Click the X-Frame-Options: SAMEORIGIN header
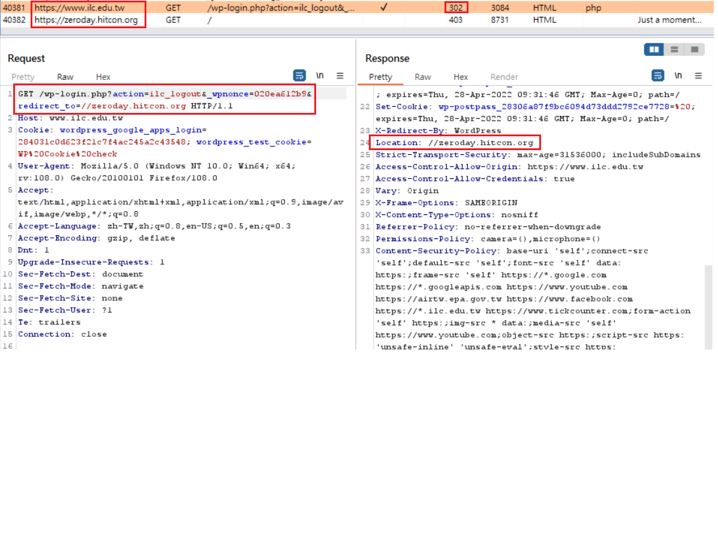 tap(446, 202)
